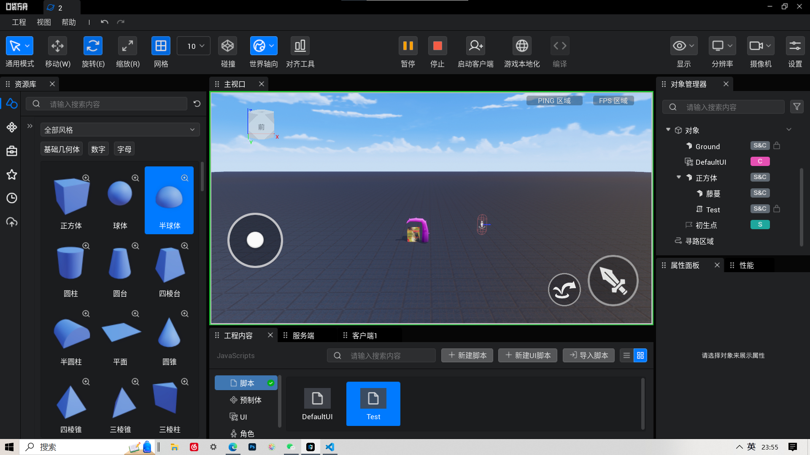Viewport: 810px width, 455px height.
Task: Toggle collision display button
Action: (x=228, y=46)
